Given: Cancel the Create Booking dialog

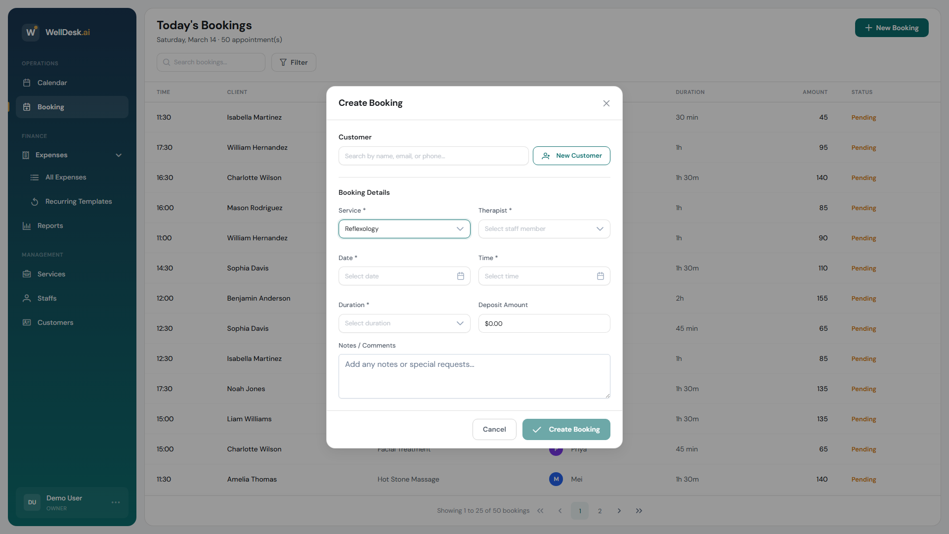Looking at the screenshot, I should 494,429.
